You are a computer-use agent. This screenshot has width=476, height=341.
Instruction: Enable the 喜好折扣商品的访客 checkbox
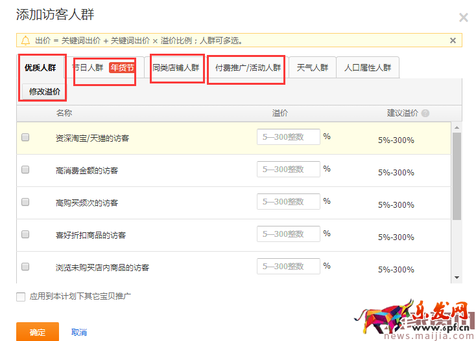[25, 234]
